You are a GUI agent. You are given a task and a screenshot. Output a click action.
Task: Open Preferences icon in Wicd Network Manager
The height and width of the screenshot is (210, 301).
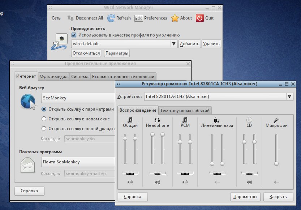tap(139, 18)
